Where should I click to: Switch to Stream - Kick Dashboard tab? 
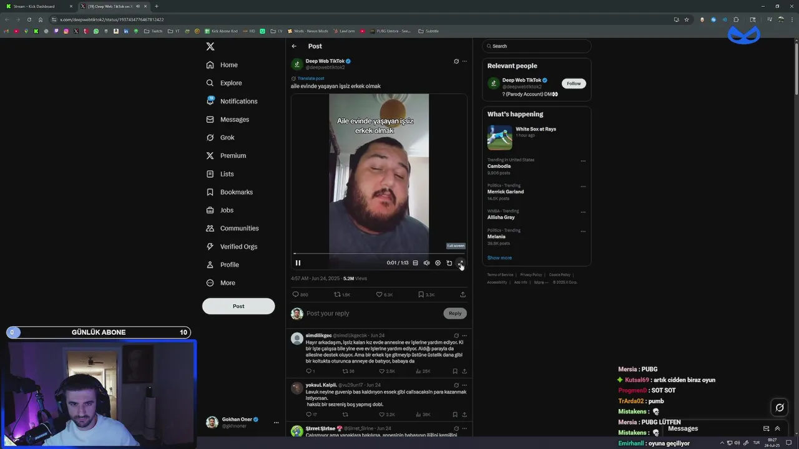37,6
